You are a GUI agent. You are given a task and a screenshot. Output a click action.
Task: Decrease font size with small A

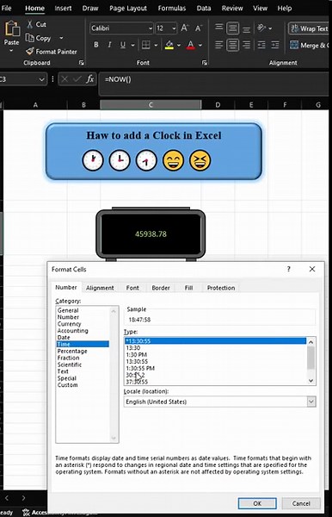[x=199, y=28]
